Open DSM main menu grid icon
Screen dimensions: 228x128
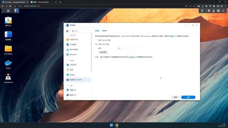(x=8, y=11)
